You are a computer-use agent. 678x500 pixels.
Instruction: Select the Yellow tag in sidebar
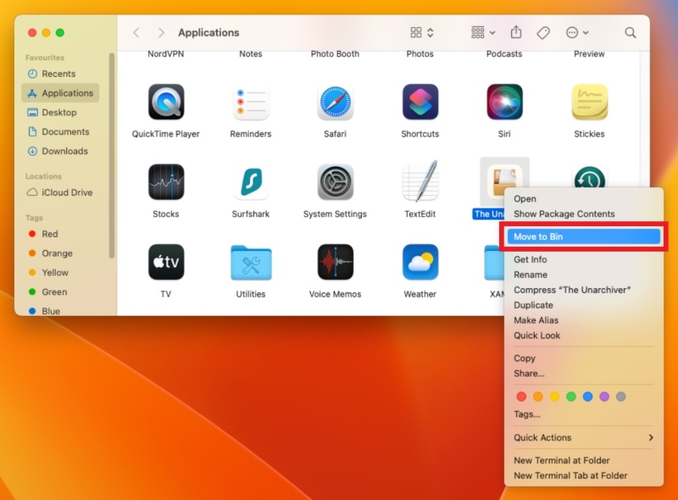click(x=60, y=273)
